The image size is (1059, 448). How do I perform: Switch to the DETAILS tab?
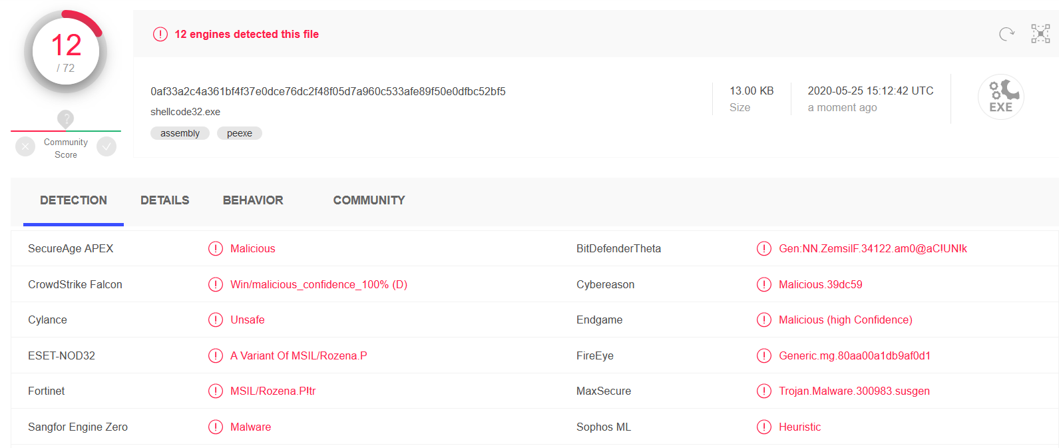tap(164, 200)
